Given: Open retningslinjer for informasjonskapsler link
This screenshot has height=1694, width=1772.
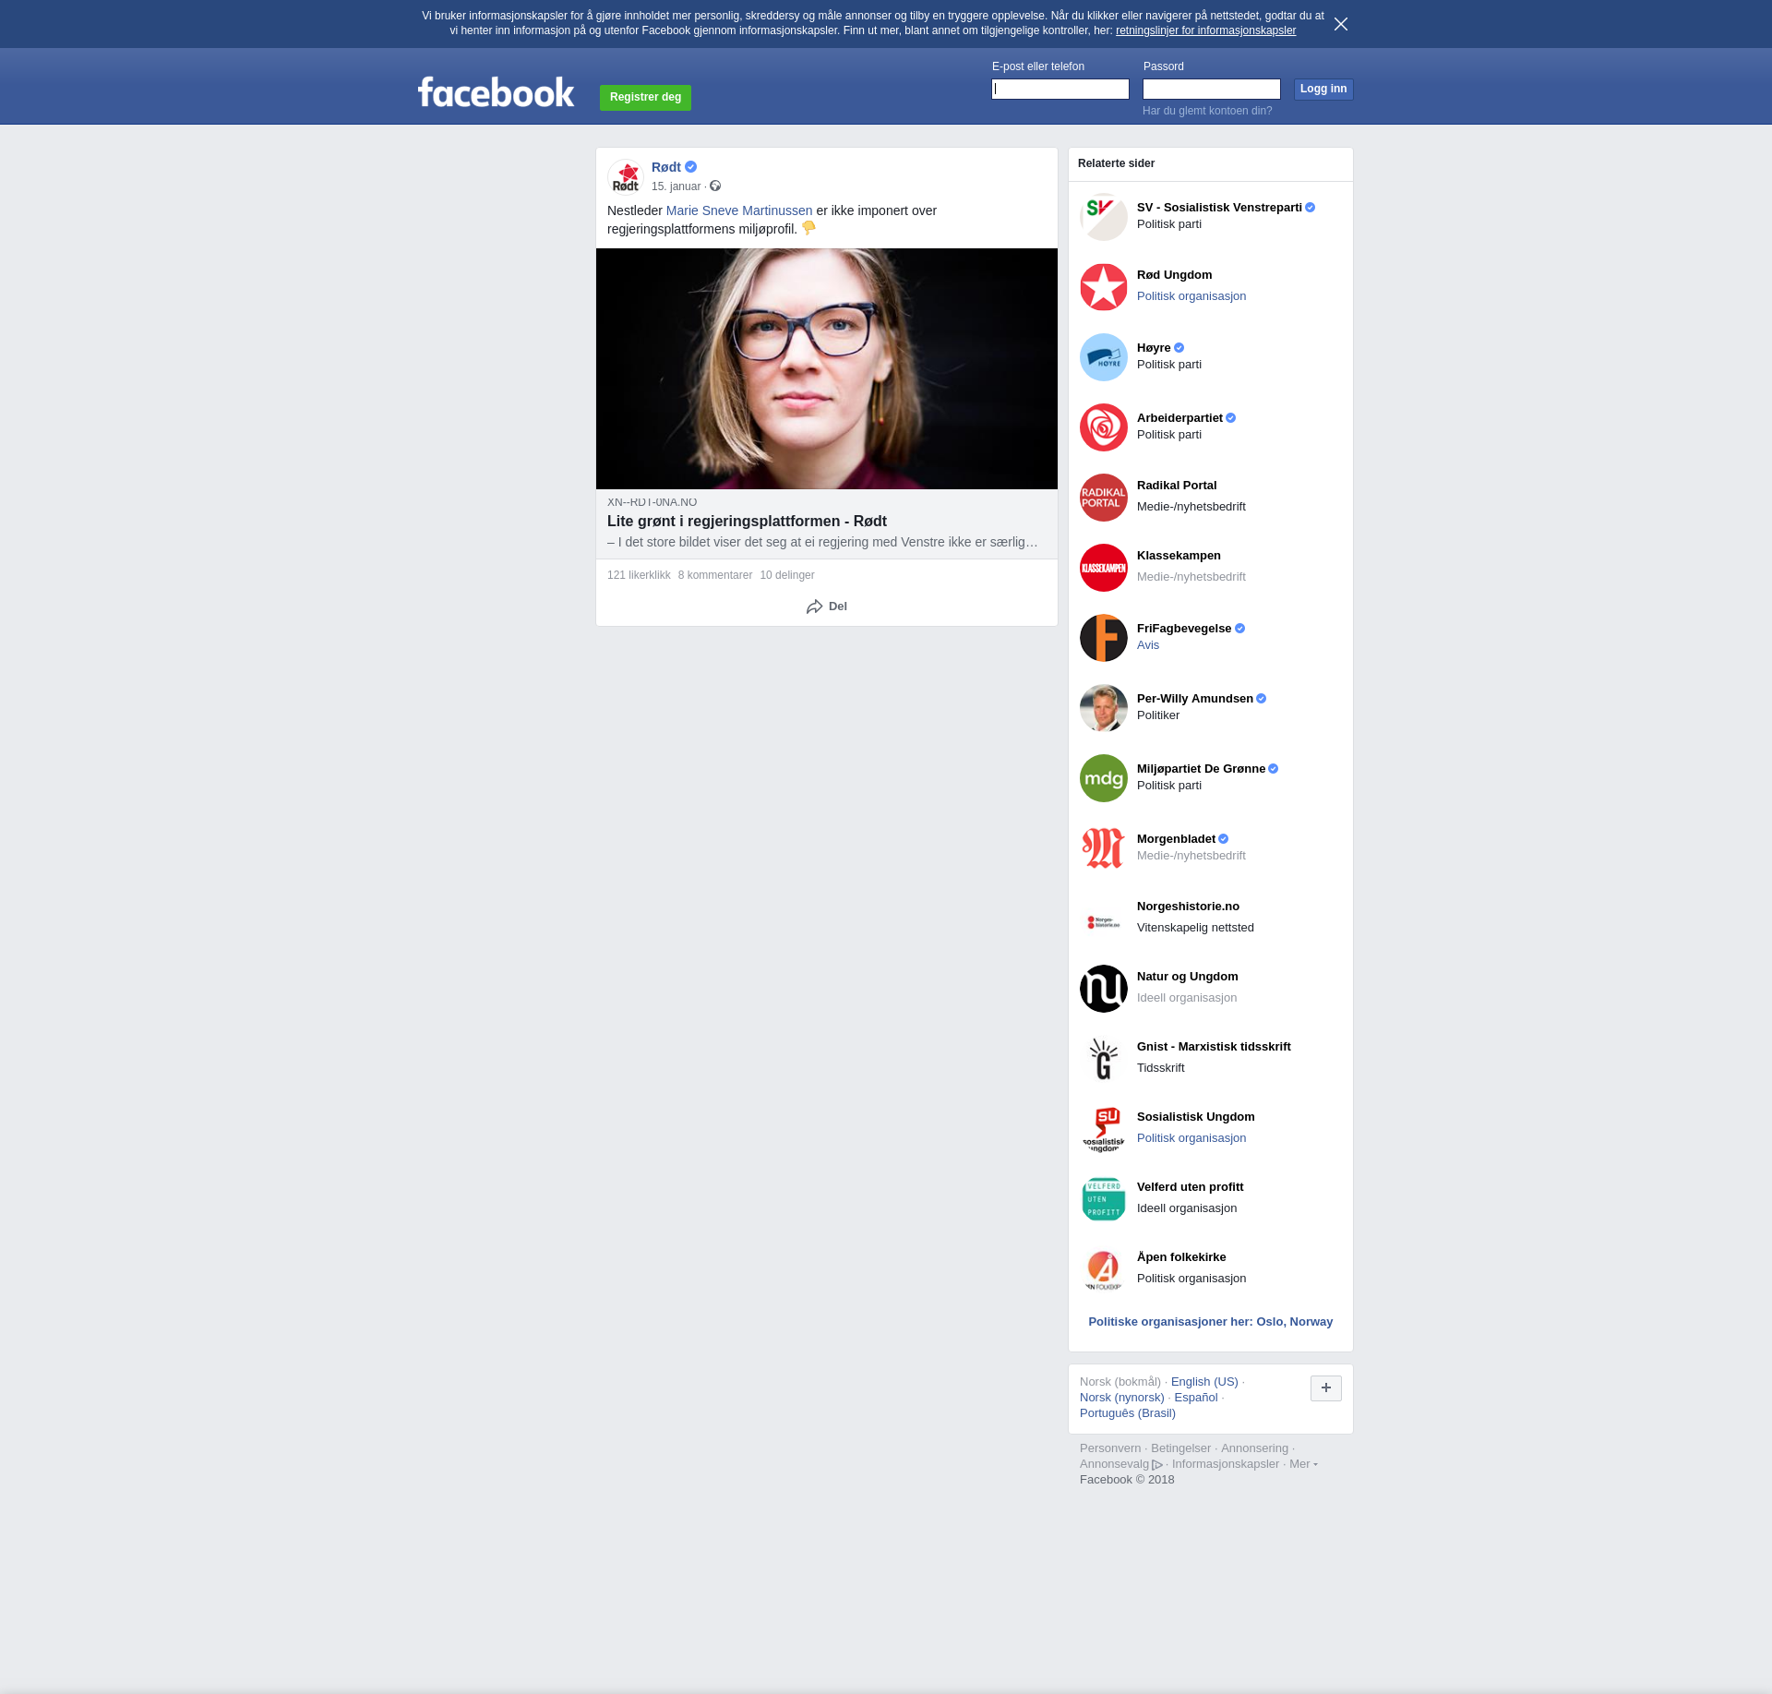Looking at the screenshot, I should click(x=1205, y=30).
